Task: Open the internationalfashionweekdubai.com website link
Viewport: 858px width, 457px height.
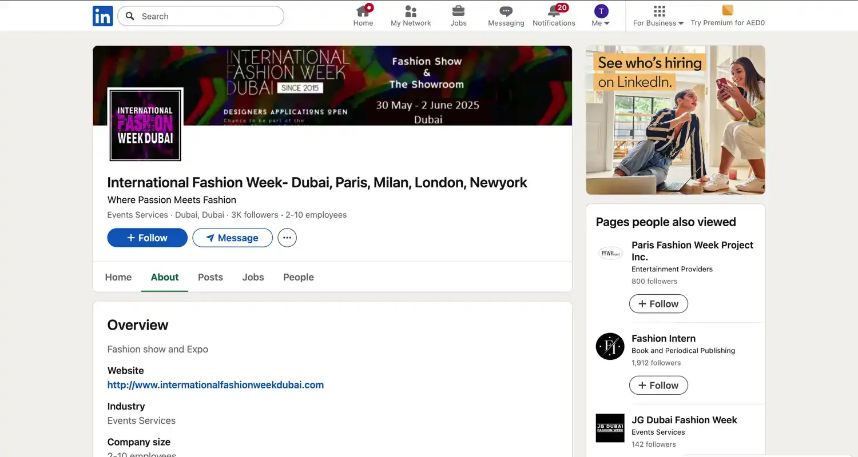Action: click(x=216, y=384)
